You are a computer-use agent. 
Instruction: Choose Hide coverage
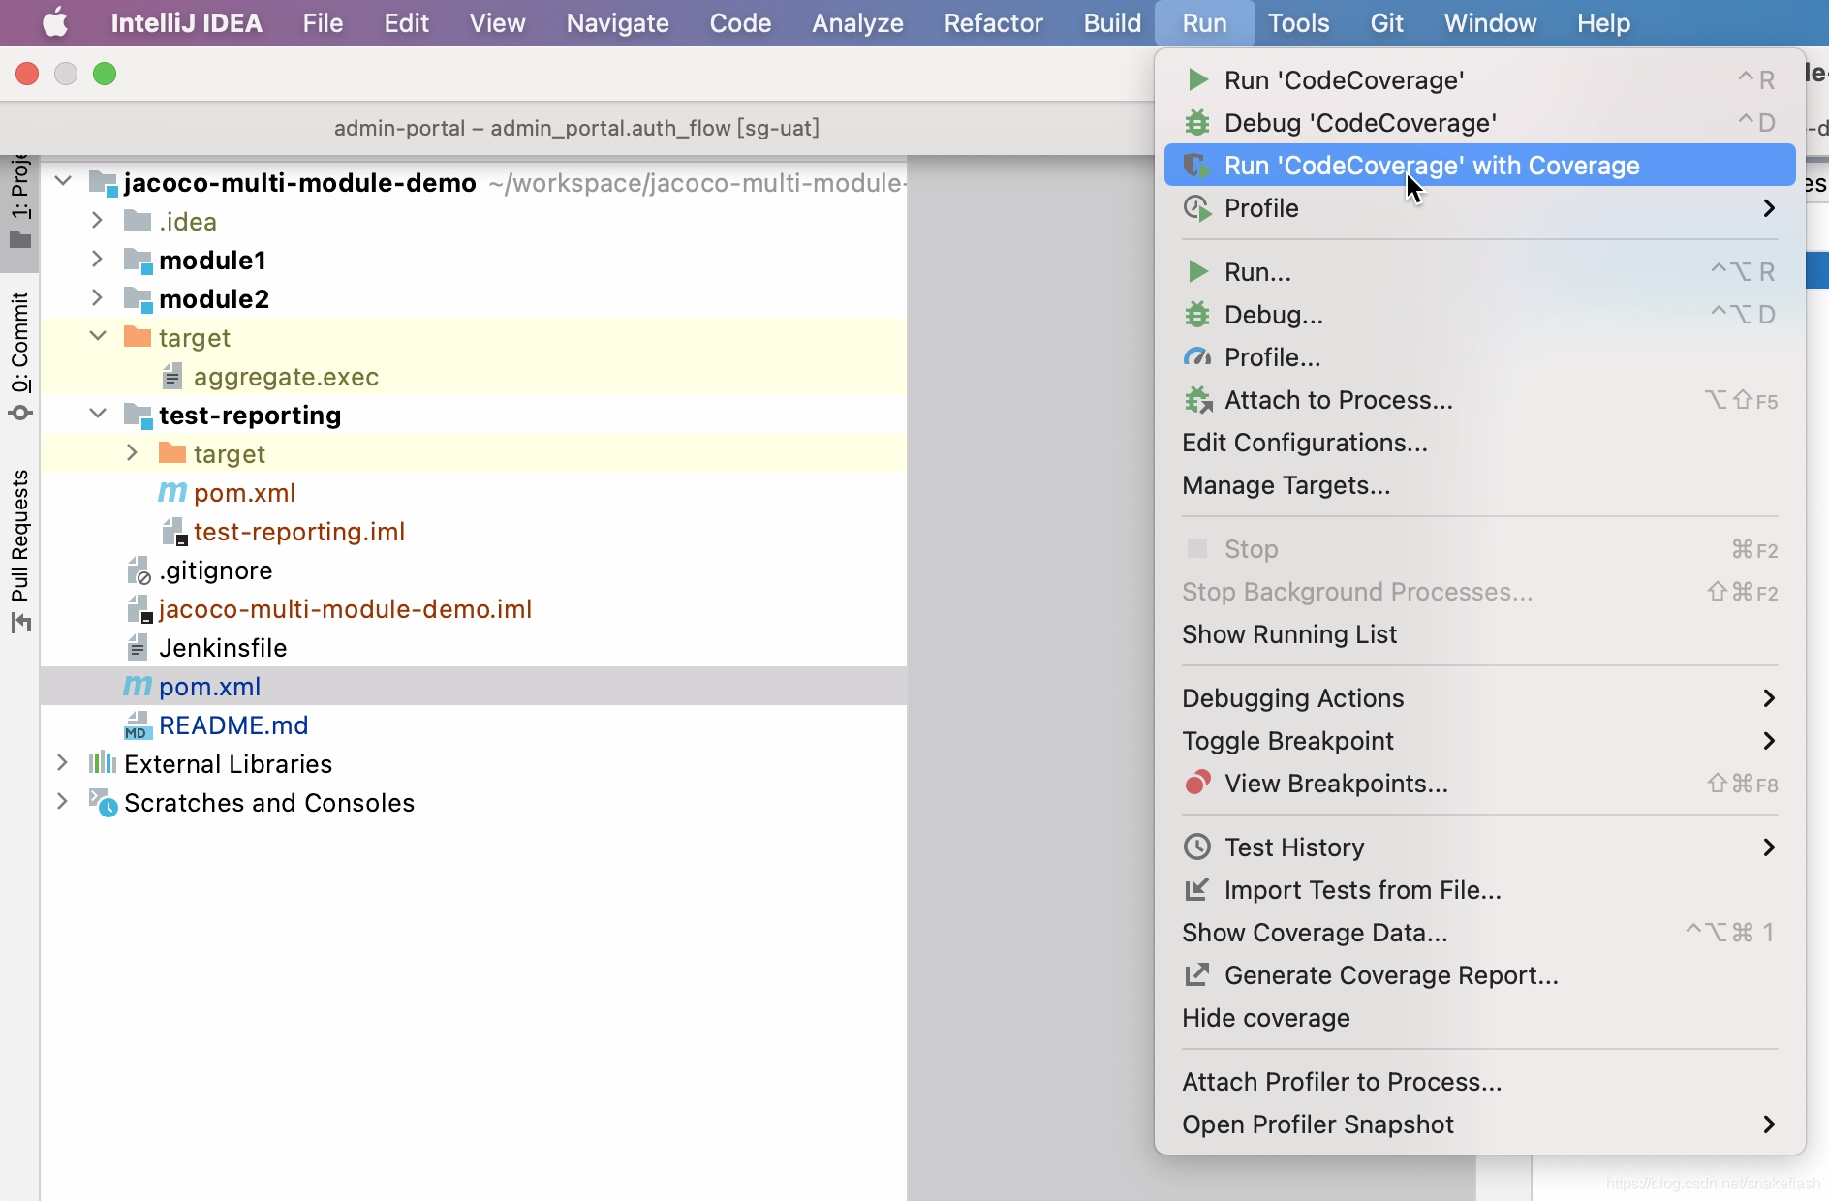coord(1266,1018)
